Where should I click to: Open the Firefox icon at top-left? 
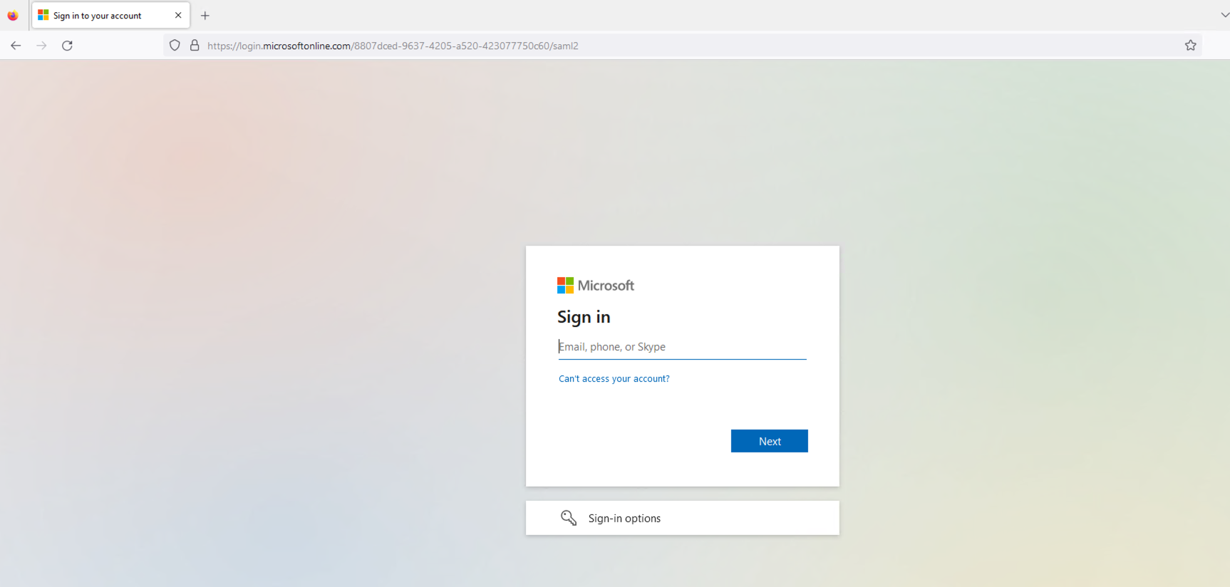(x=13, y=15)
